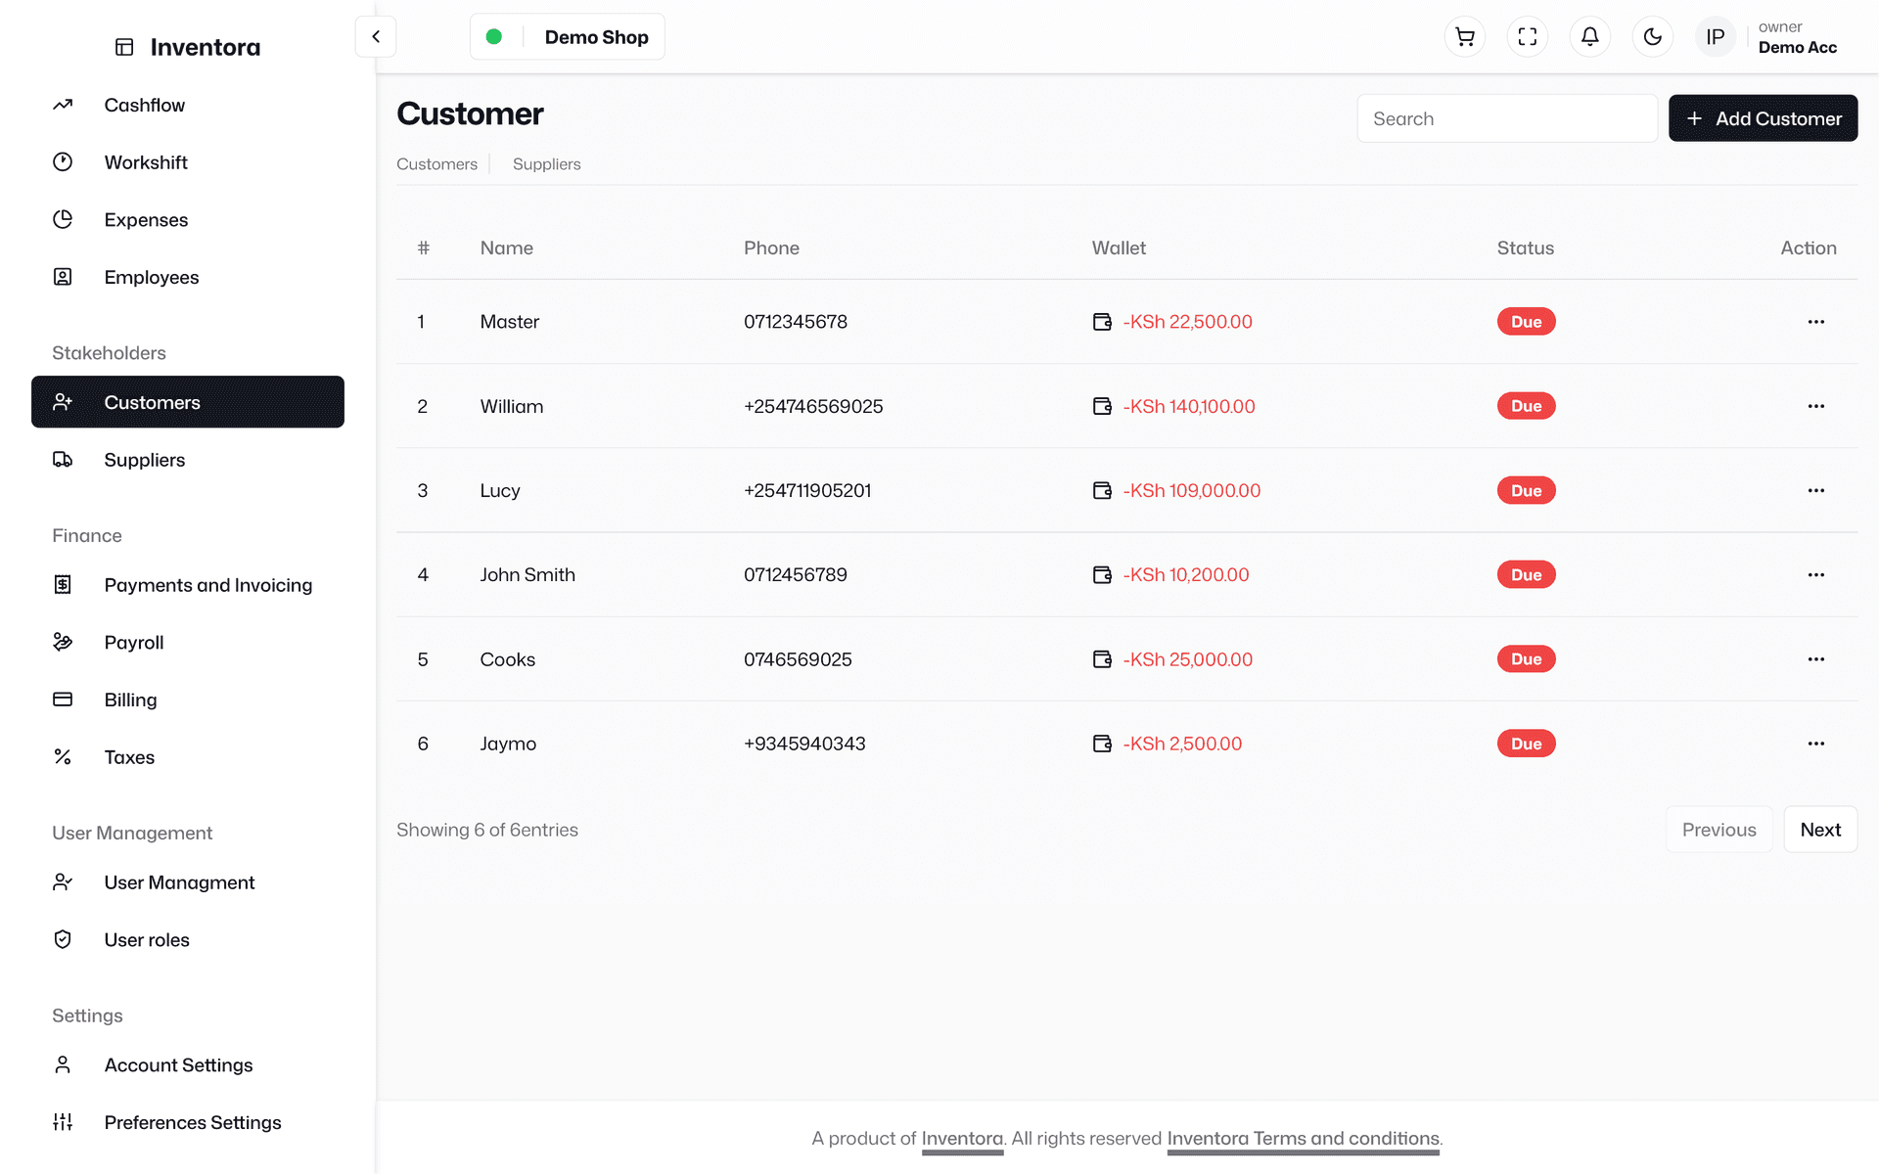The width and height of the screenshot is (1879, 1174).
Task: Select Customers in the sidebar menu
Action: click(188, 402)
